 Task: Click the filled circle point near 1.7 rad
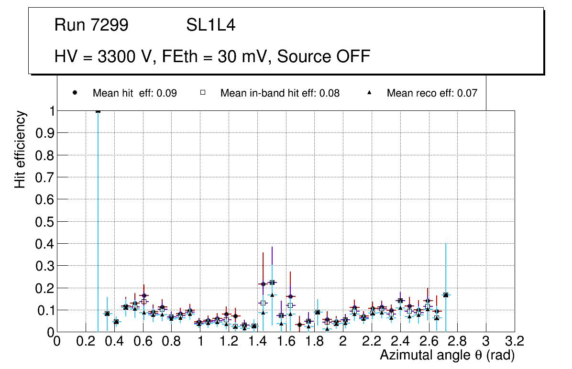[299, 325]
